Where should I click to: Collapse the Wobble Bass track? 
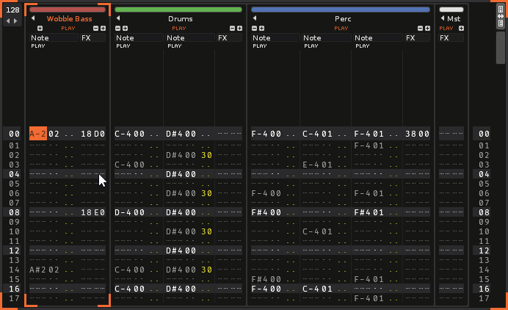click(x=33, y=18)
